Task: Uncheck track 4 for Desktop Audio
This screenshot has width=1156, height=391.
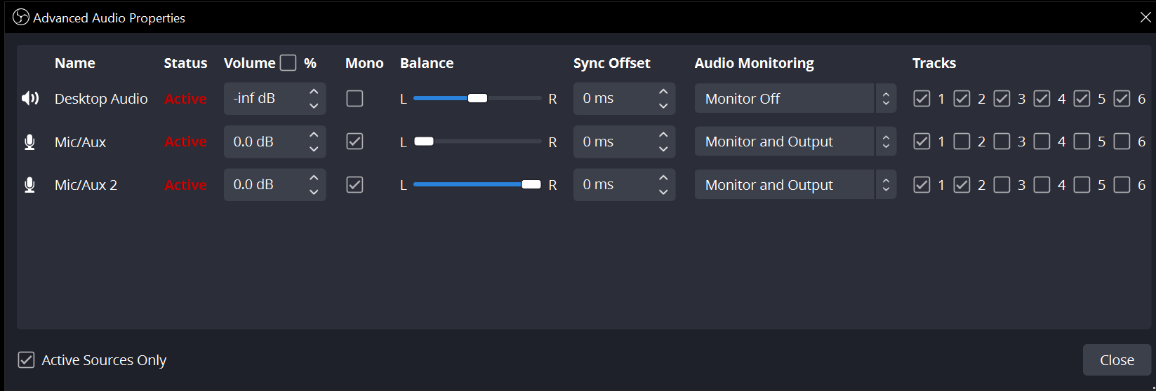Action: point(1042,99)
